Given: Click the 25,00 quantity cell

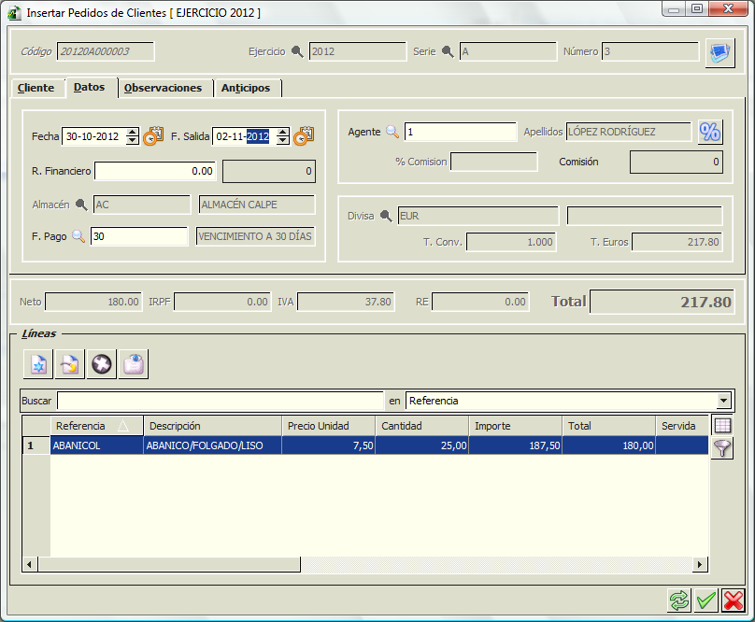Looking at the screenshot, I should point(421,445).
